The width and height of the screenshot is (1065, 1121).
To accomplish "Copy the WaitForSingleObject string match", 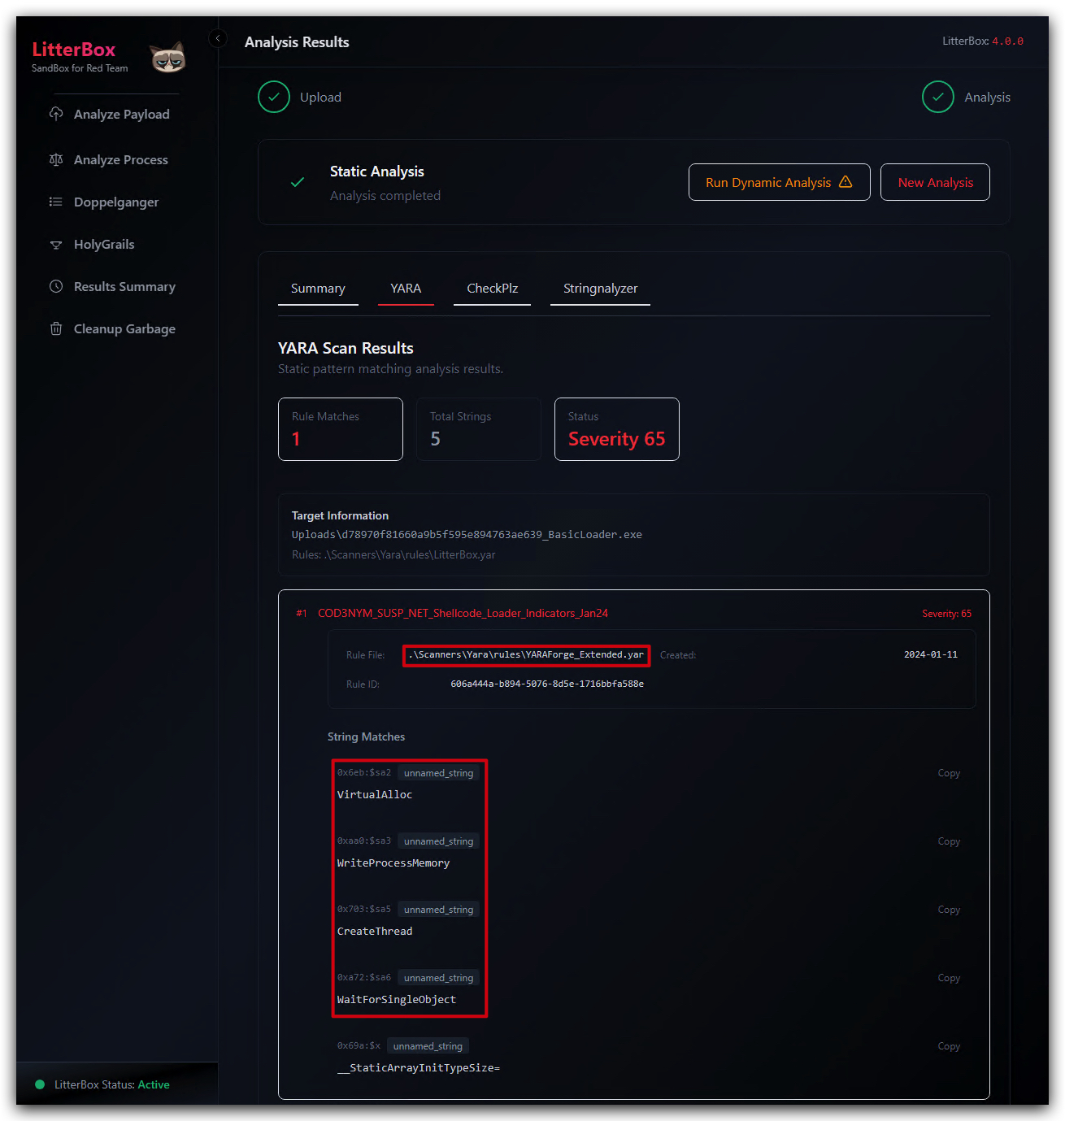I will [x=949, y=978].
